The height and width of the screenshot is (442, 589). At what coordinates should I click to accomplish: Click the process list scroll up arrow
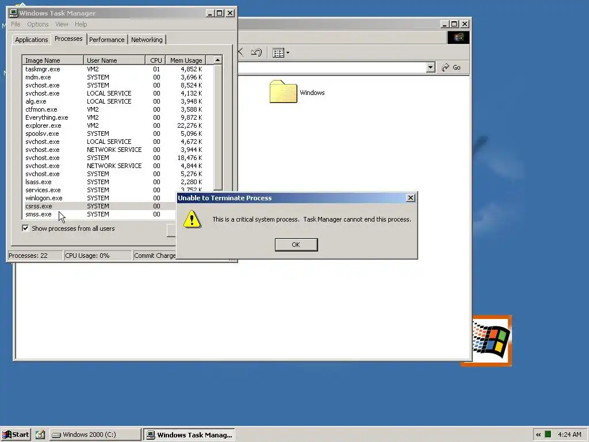[217, 60]
